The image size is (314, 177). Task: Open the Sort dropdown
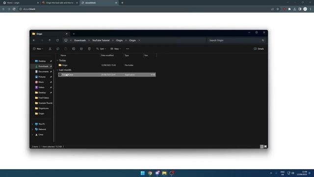coord(101,49)
